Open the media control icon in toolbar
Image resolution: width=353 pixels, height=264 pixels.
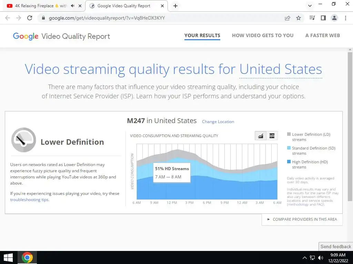point(312,18)
